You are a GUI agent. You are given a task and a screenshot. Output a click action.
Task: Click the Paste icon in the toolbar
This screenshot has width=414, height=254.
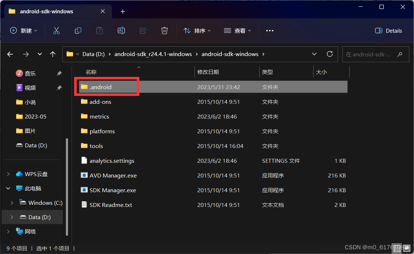tap(100, 31)
